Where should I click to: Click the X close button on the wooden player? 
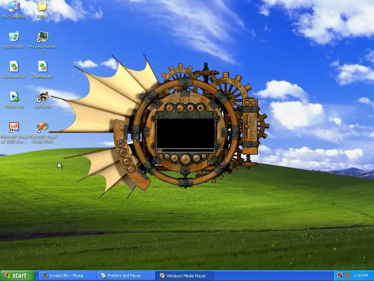point(253,103)
